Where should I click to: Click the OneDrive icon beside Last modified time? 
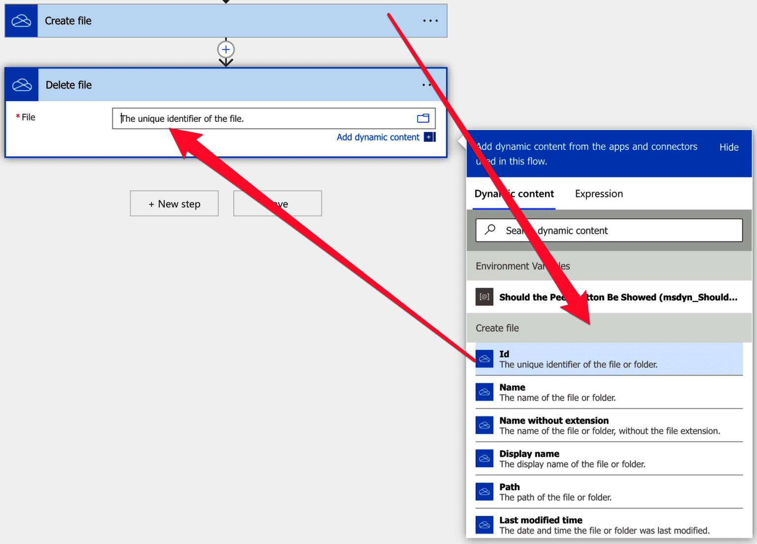484,525
